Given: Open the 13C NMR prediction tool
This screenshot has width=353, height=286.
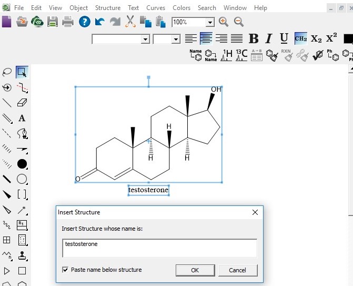Looking at the screenshot, I should tap(241, 55).
